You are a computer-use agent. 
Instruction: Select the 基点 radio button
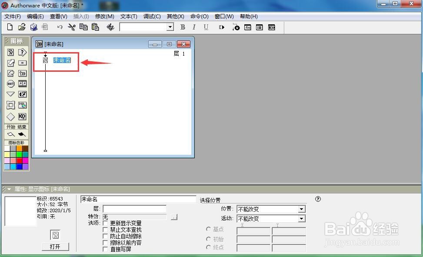[209, 229]
